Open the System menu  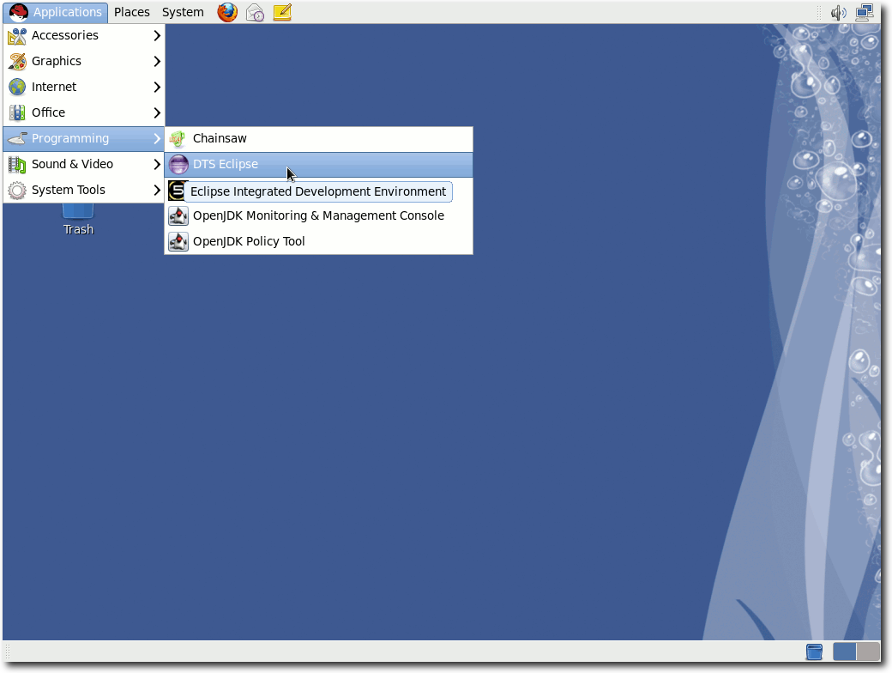click(x=183, y=12)
